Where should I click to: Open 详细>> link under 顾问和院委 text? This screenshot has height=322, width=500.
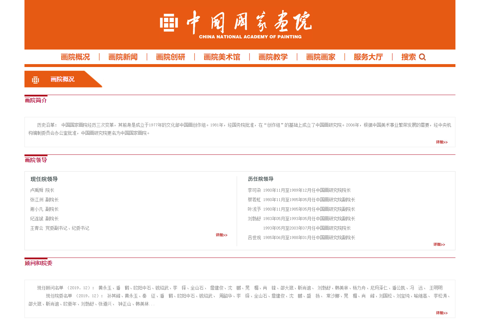[x=442, y=313]
